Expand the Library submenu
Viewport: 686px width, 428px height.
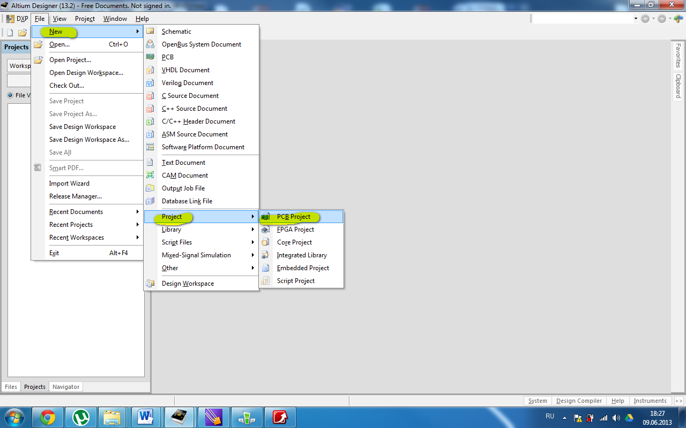pos(201,230)
